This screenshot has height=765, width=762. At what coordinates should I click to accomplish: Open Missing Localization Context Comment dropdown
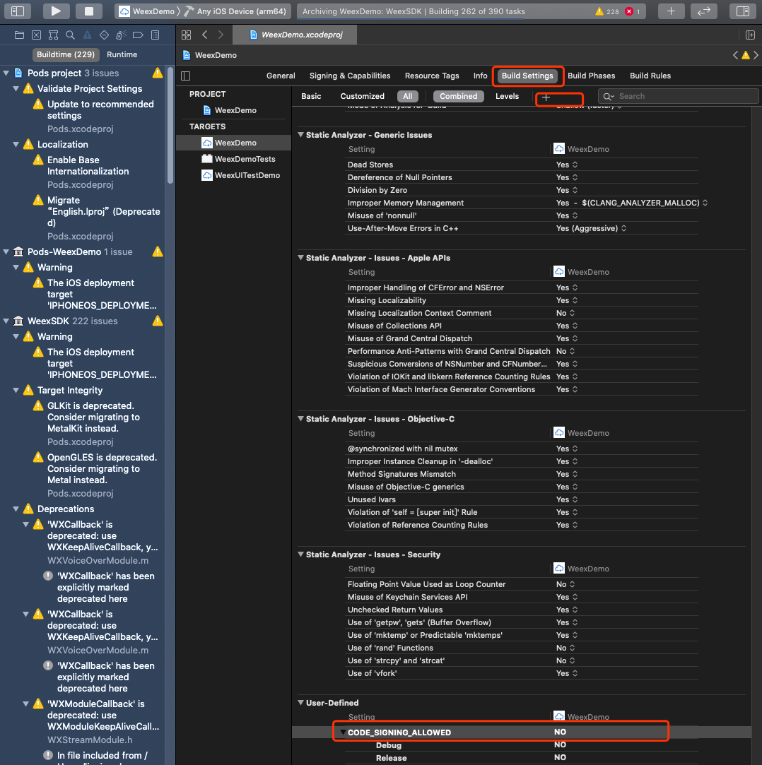click(x=565, y=313)
